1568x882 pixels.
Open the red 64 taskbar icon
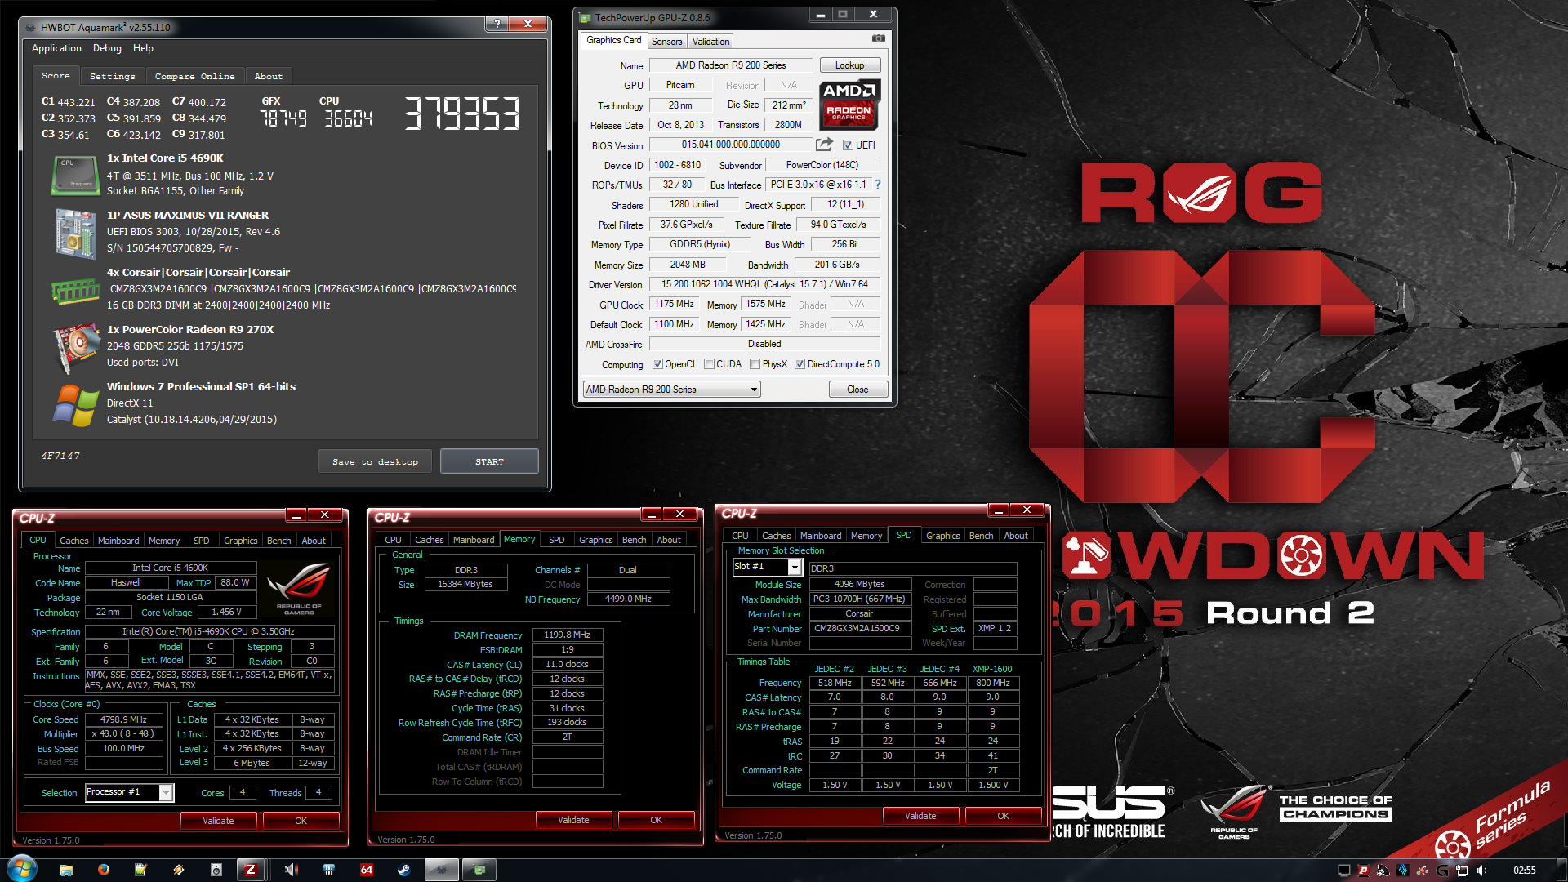[367, 870]
